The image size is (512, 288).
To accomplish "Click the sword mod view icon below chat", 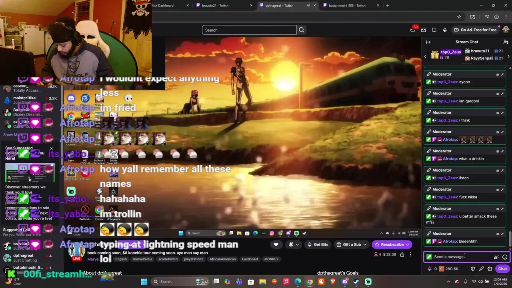I will (x=481, y=269).
